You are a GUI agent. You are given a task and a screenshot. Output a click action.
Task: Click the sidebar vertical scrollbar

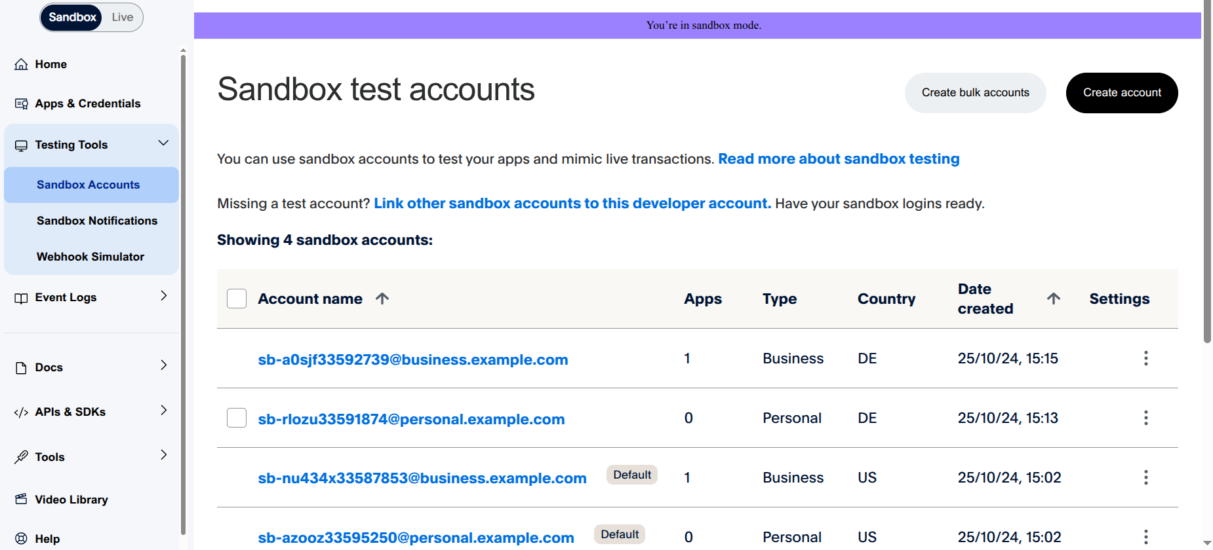tap(183, 295)
